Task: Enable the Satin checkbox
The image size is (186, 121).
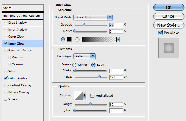Action: click(x=6, y=71)
